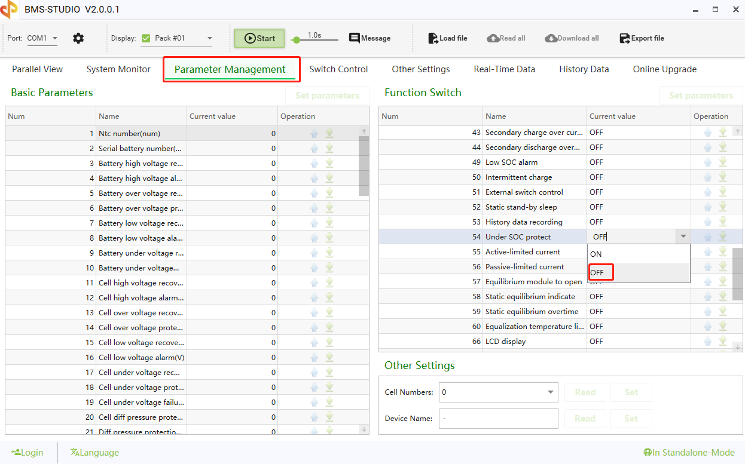The image size is (745, 464).
Task: Click BMS-STUDIO logo icon in title bar
Action: click(9, 10)
